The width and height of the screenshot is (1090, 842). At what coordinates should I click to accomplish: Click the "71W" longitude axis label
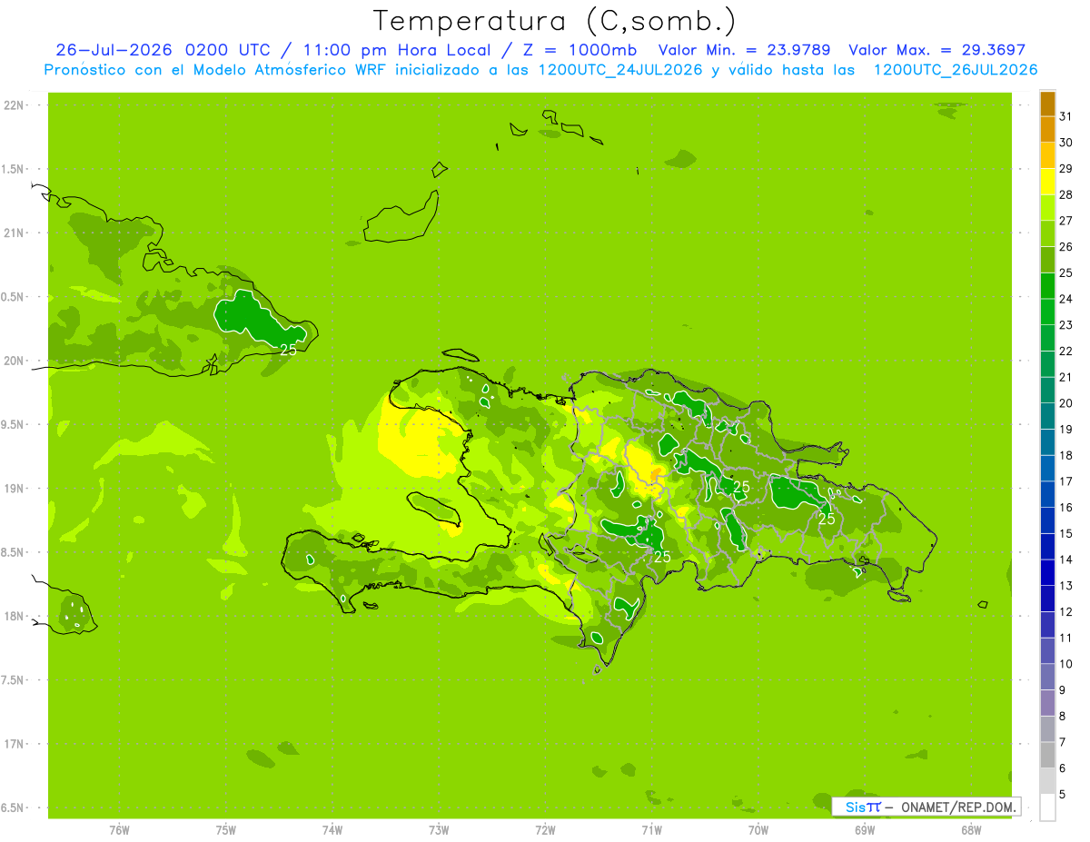652,829
